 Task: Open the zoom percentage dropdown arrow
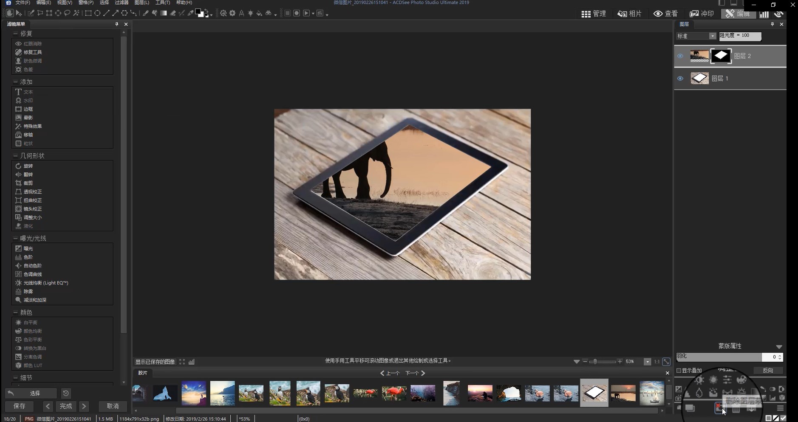[x=647, y=362]
